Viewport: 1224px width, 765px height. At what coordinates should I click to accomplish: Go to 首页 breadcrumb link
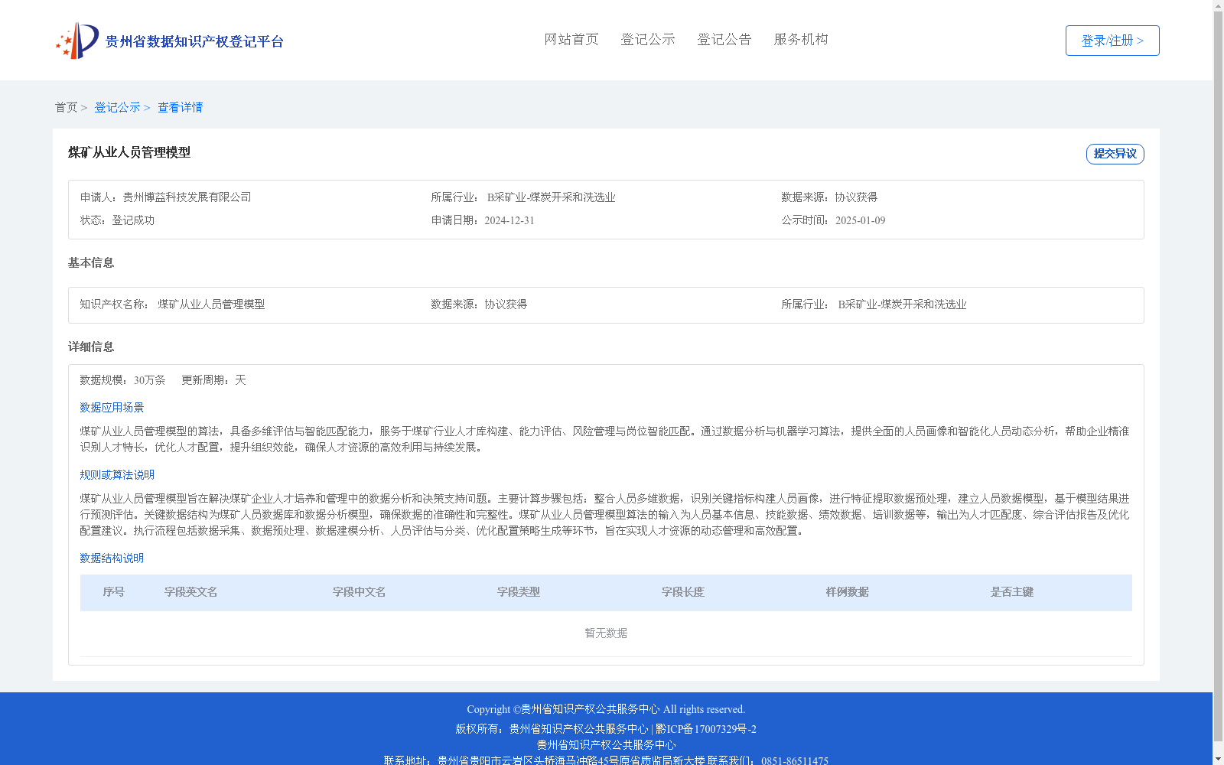point(66,107)
